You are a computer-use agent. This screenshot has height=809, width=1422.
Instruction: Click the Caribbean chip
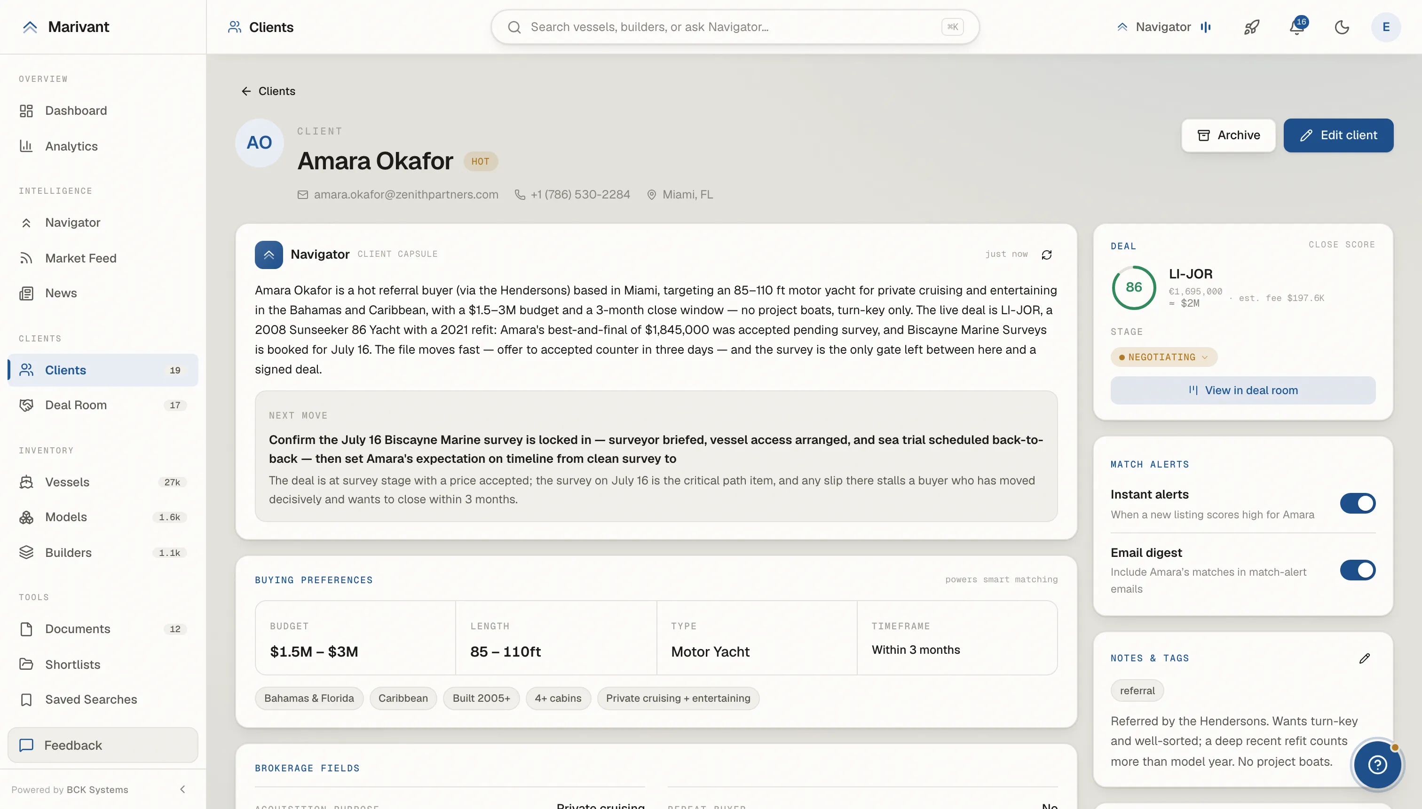tap(403, 698)
